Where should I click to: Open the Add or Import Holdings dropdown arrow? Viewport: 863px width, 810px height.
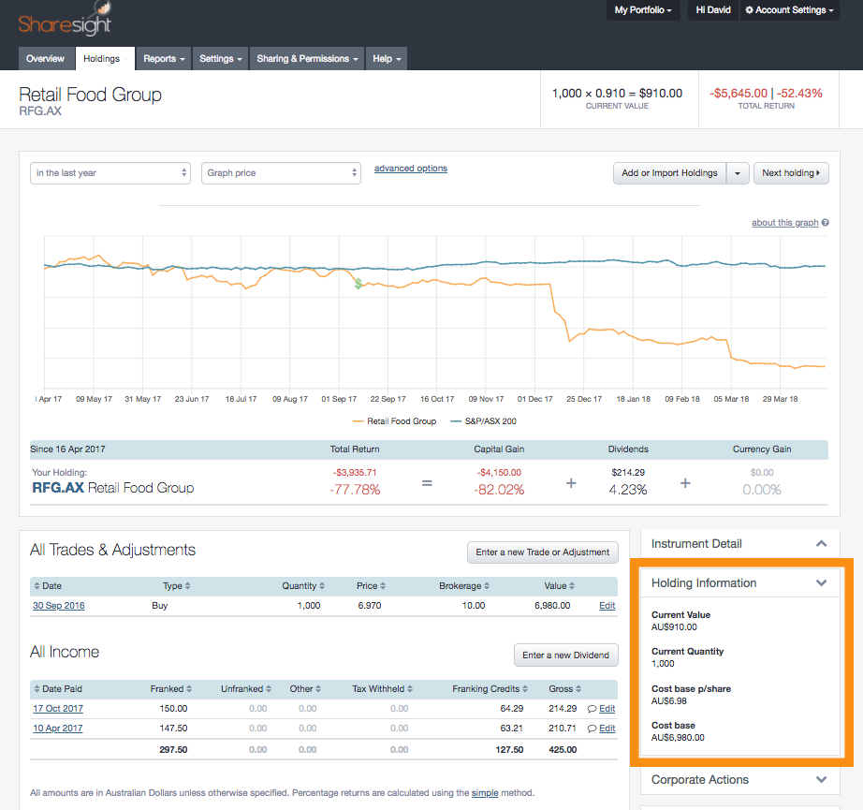[x=738, y=173]
